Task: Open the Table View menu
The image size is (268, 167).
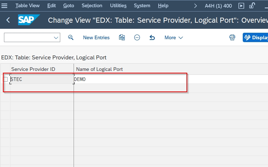Action: click(x=27, y=6)
